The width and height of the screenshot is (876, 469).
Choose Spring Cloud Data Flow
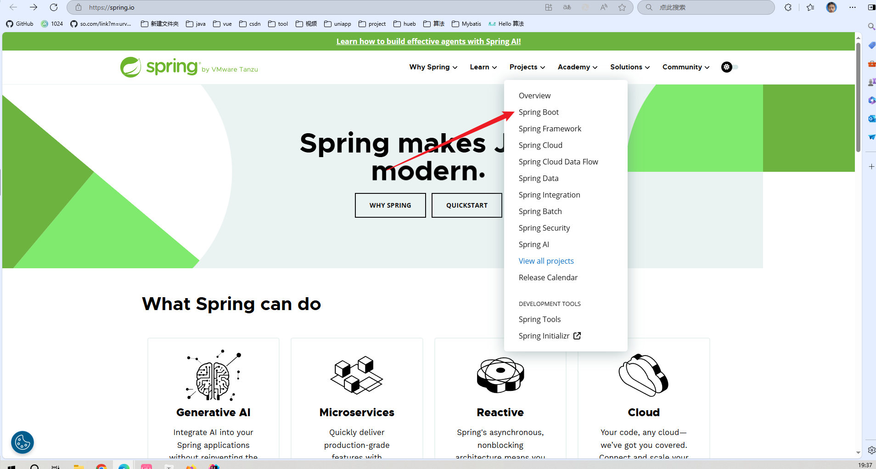pos(558,162)
